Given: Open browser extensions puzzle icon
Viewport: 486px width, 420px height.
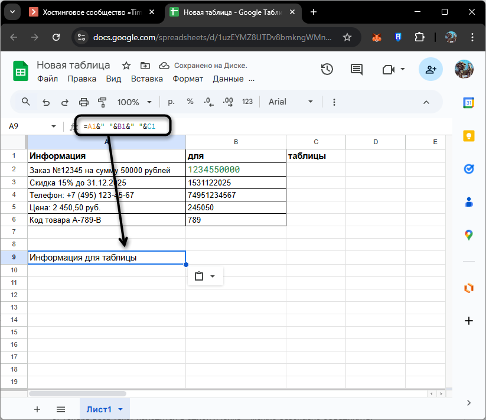Looking at the screenshot, I should point(419,37).
